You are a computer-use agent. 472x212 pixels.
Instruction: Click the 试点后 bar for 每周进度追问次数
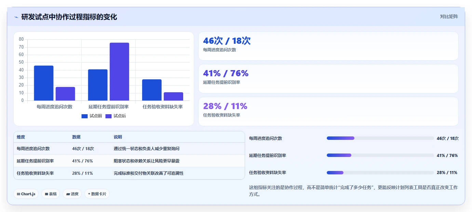pyautogui.click(x=65, y=94)
